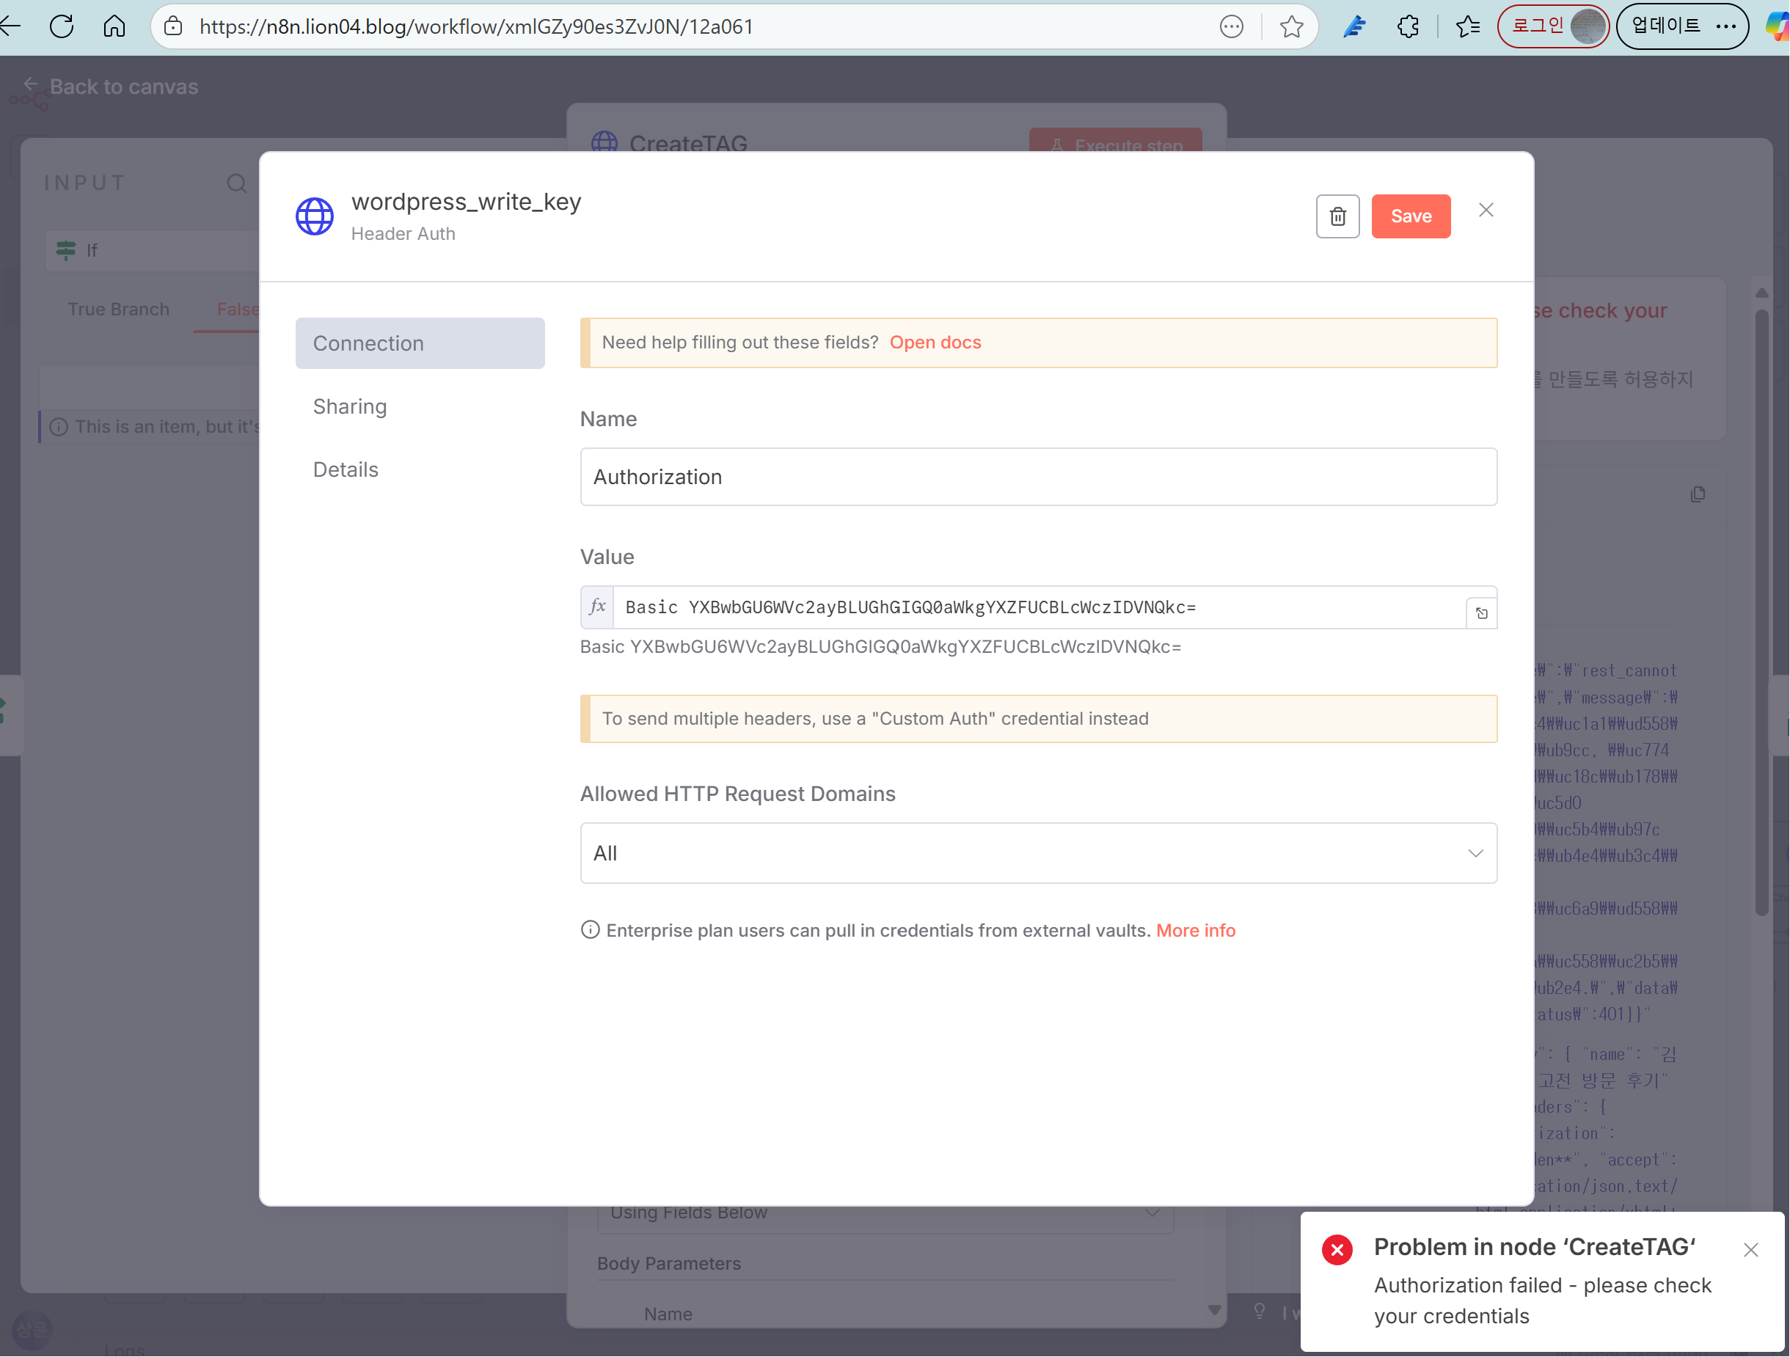Open the Details section
Viewport: 1790px width, 1357px height.
tap(346, 469)
